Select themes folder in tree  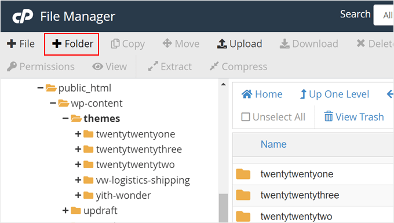pos(96,119)
